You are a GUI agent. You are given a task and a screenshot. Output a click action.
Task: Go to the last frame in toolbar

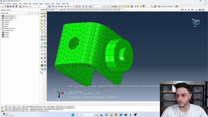(62, 6)
